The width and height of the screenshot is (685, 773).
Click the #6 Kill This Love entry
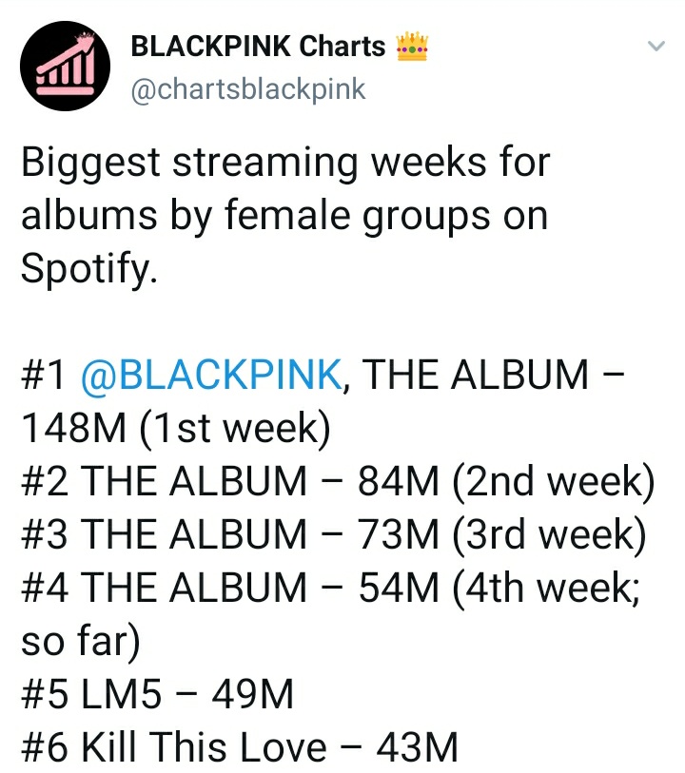(240, 747)
